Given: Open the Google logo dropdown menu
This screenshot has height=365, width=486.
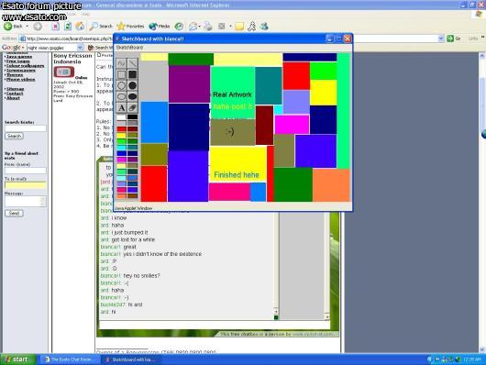Looking at the screenshot, I should [14, 48].
